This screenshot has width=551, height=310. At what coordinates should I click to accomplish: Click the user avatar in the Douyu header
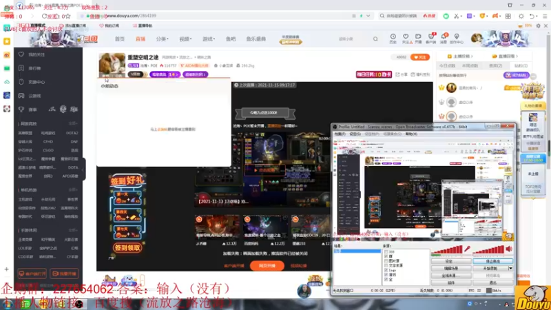click(476, 38)
